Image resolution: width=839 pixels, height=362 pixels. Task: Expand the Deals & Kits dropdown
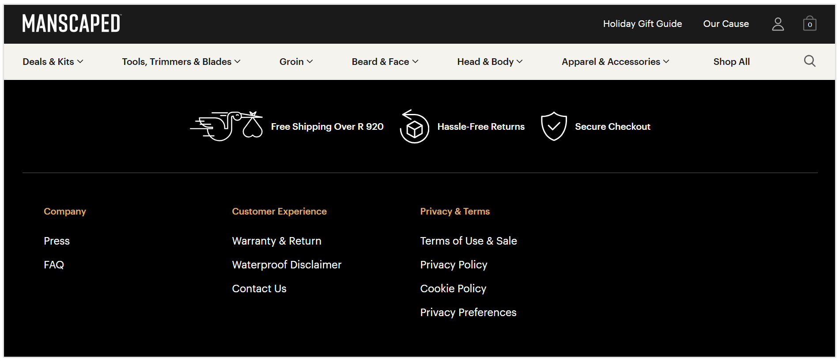[x=53, y=61]
